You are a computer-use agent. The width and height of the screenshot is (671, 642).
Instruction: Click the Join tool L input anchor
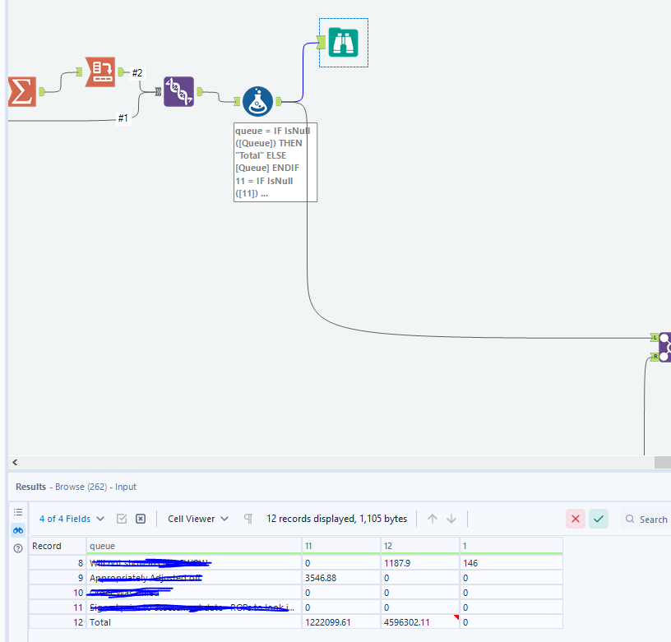[x=655, y=338]
